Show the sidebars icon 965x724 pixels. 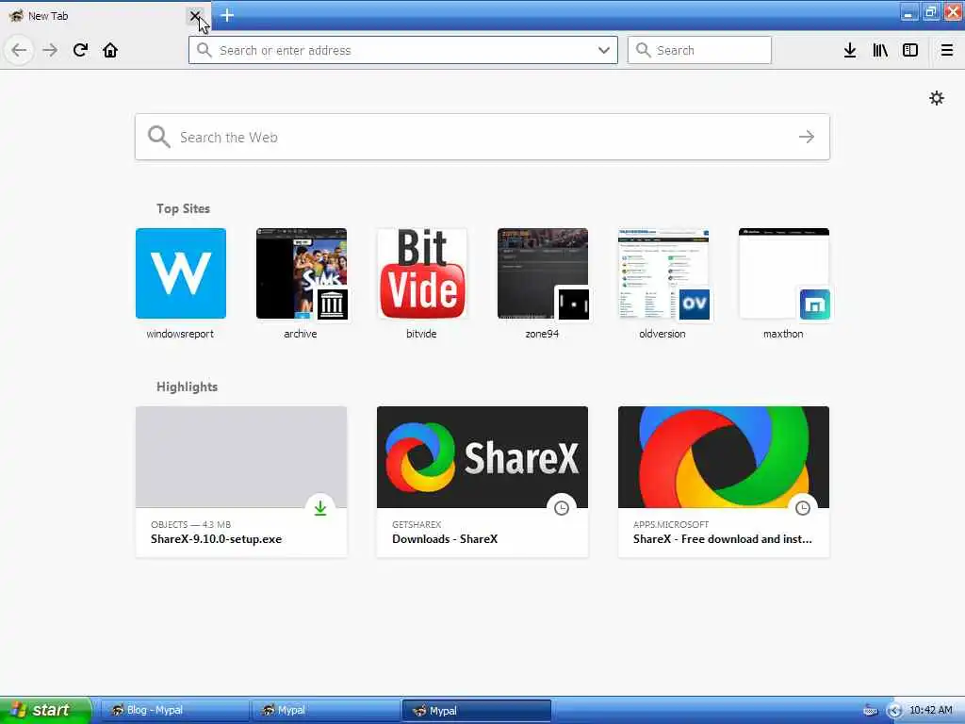pyautogui.click(x=910, y=51)
